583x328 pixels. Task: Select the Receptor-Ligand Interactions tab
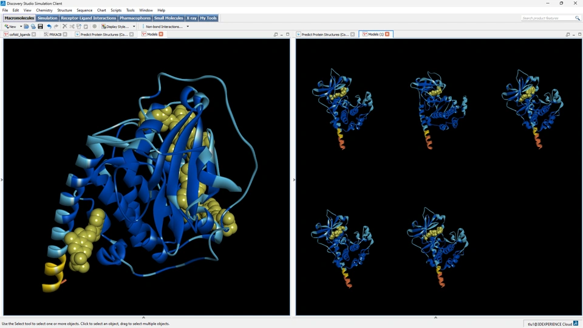[x=89, y=18]
